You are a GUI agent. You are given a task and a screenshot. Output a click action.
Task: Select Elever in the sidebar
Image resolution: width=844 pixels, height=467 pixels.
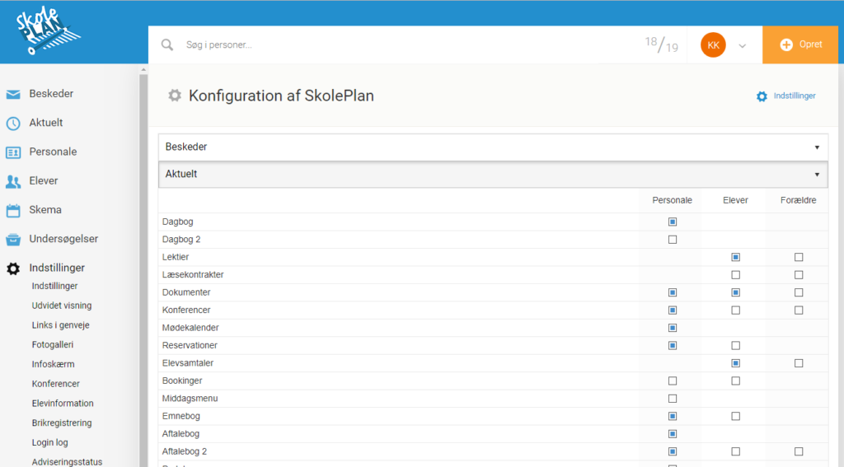point(43,180)
